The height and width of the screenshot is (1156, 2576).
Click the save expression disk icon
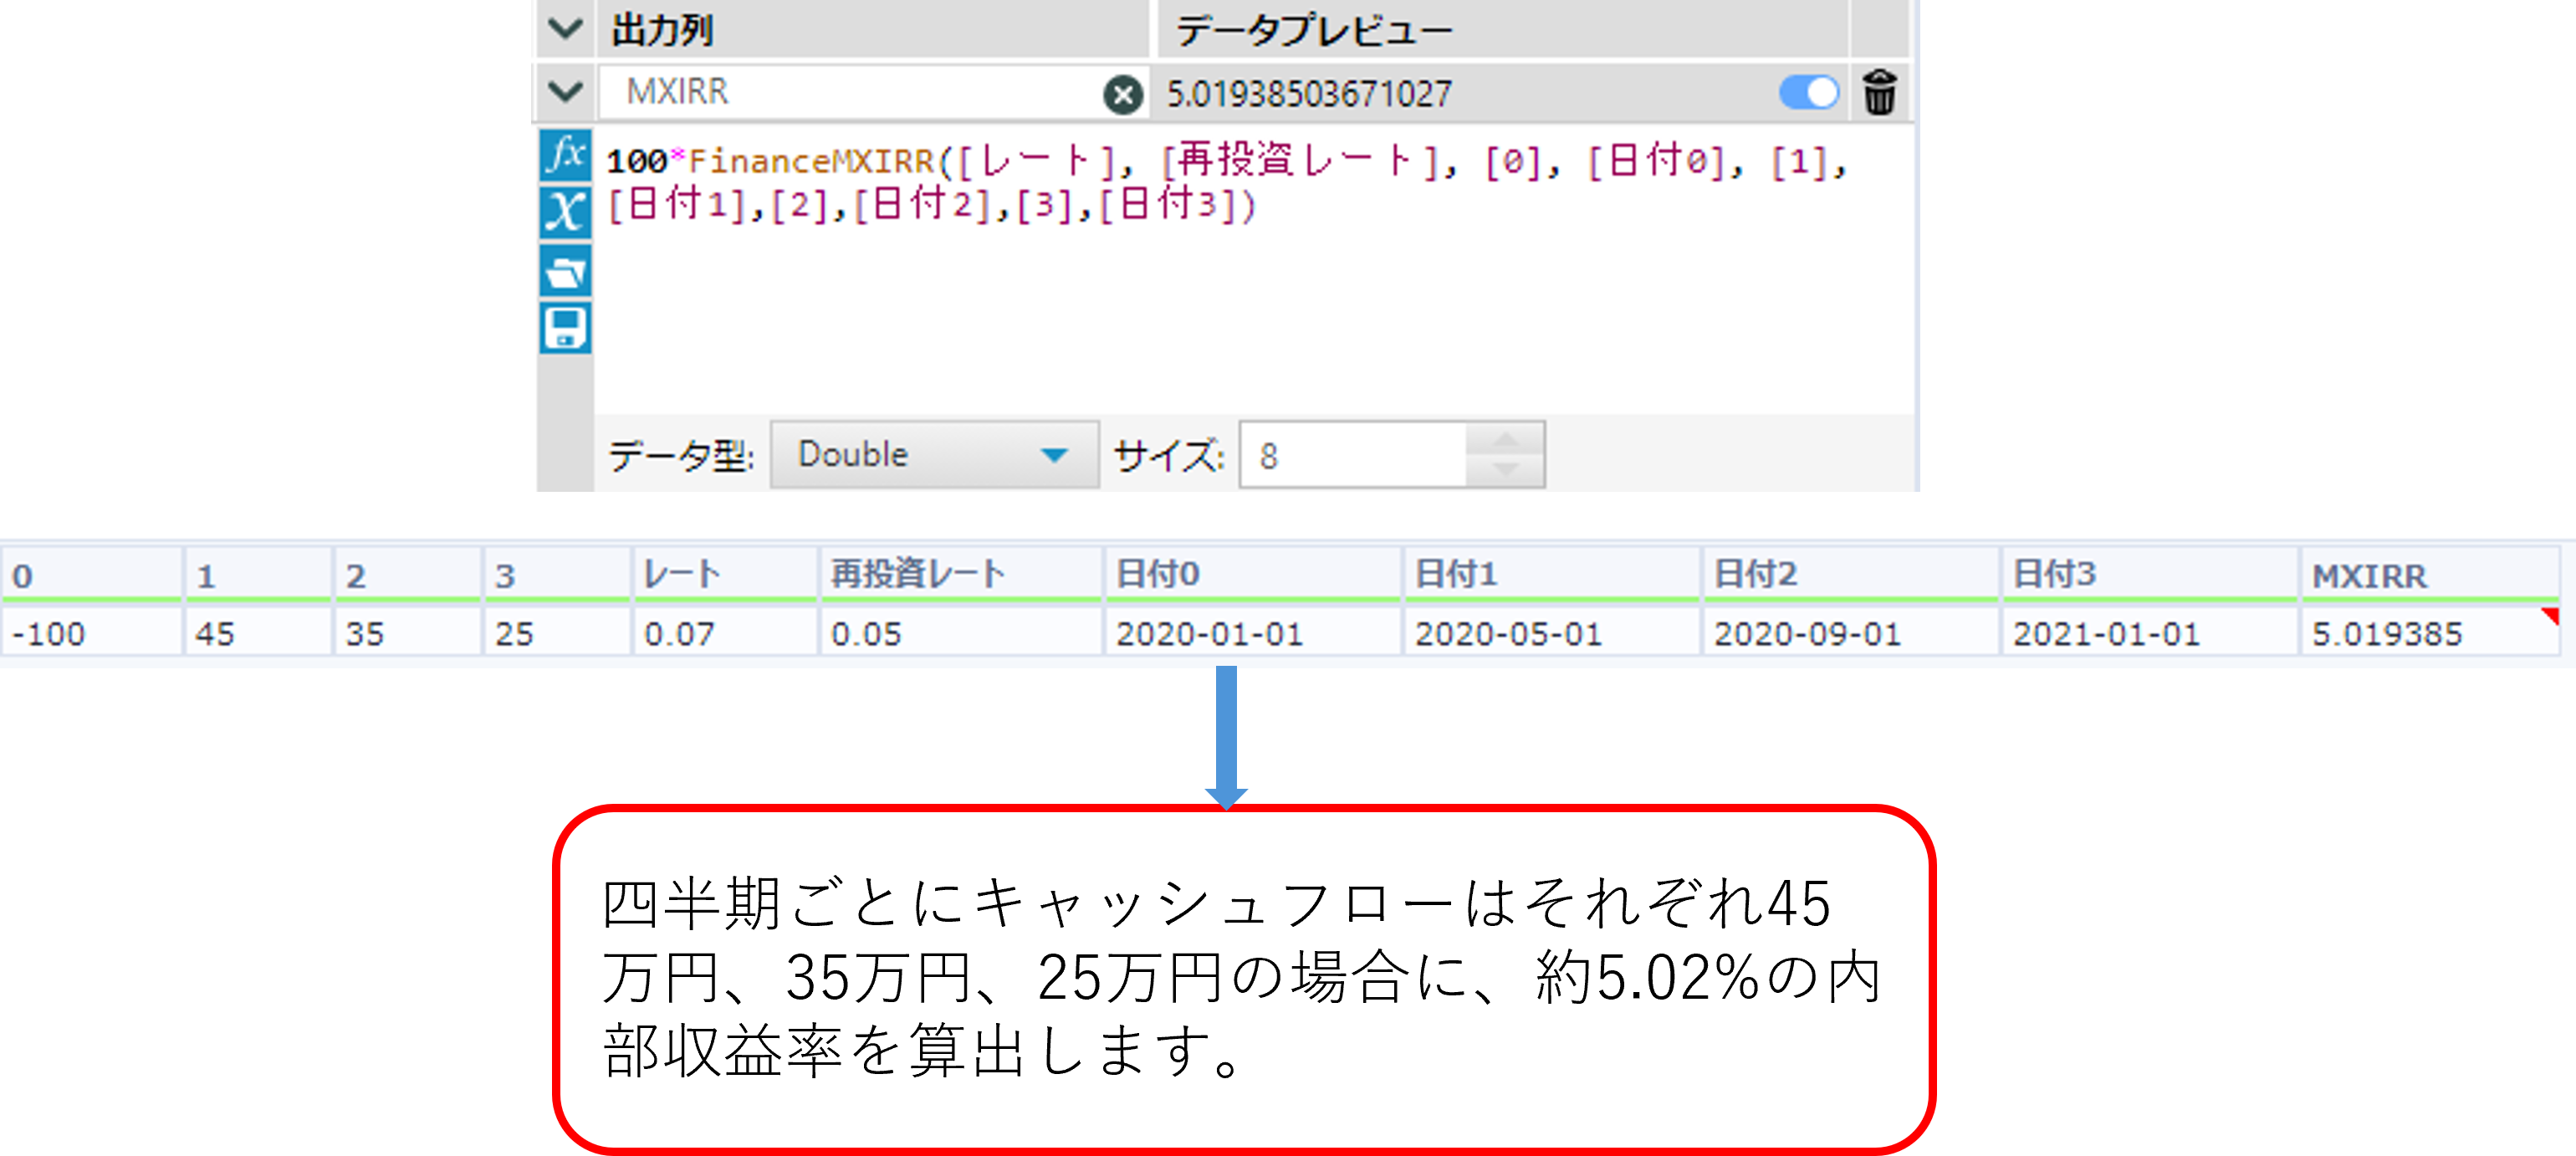[x=565, y=329]
